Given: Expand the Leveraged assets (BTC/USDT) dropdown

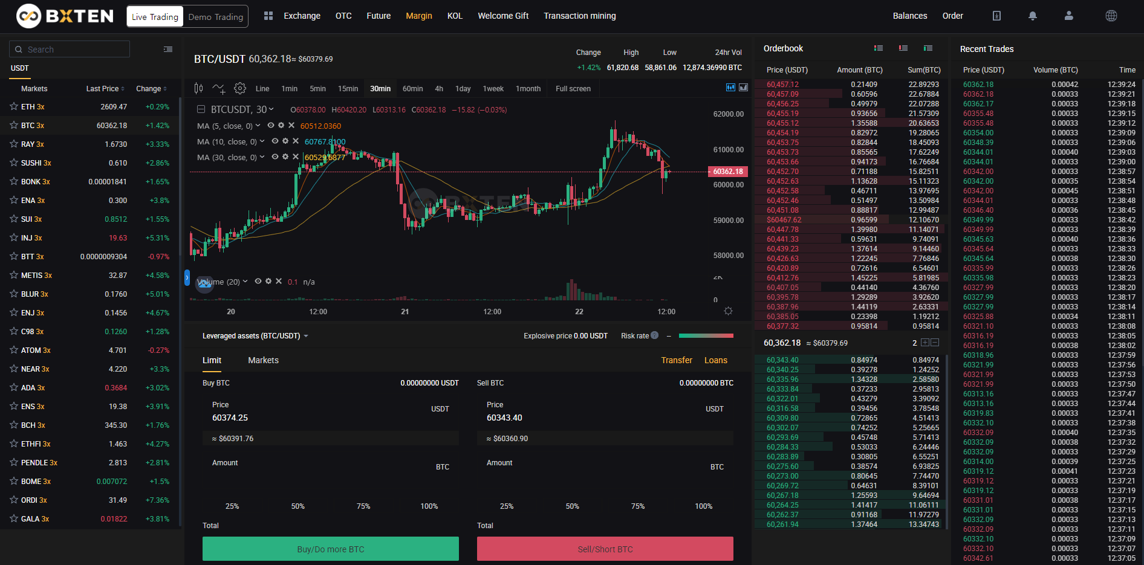Looking at the screenshot, I should click(x=306, y=336).
